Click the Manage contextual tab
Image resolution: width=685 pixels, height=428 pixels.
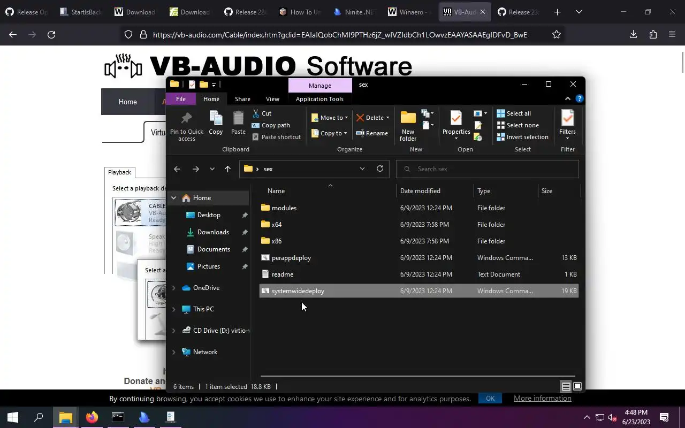tap(320, 86)
